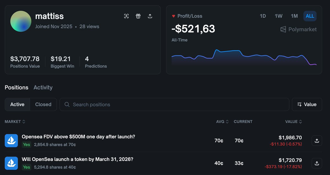The height and width of the screenshot is (175, 330).
Task: Click OpenSea icon for FDV above $500M market
Action: click(11, 140)
